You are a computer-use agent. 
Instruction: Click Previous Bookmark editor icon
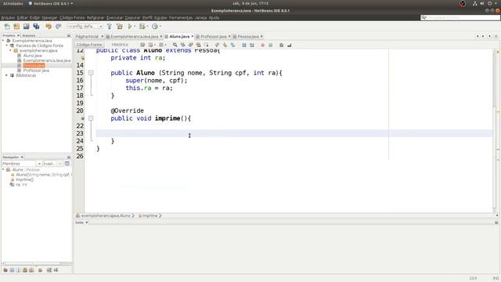pos(218,45)
